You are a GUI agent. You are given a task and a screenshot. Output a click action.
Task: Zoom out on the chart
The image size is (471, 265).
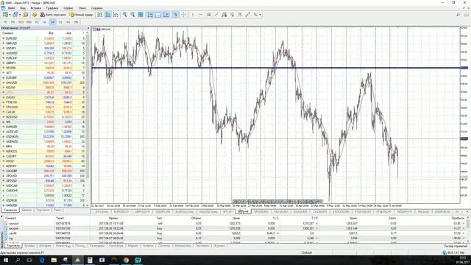coord(132,15)
